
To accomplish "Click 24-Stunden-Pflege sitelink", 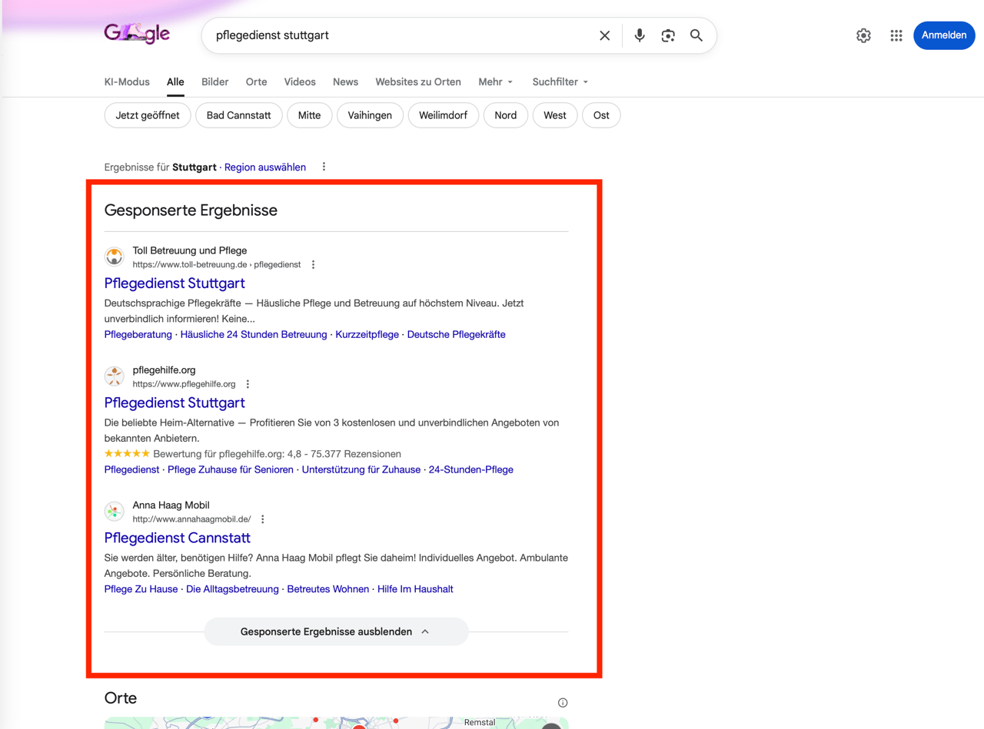I will click(471, 469).
